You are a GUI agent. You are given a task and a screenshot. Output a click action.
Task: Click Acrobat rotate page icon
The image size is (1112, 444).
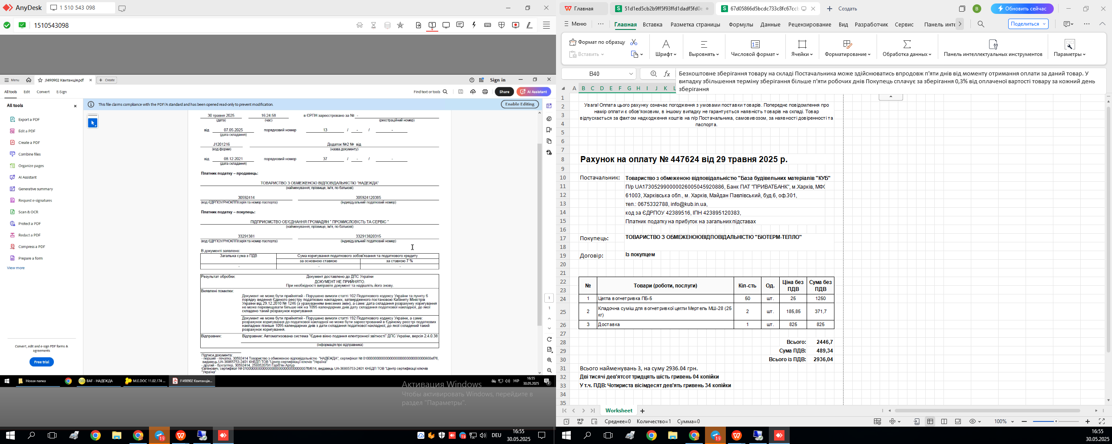549,339
